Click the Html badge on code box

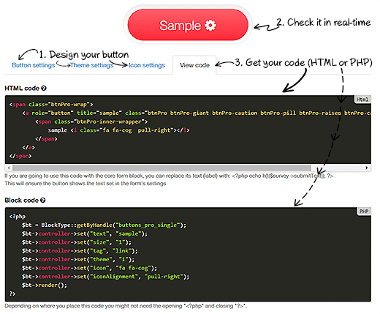coord(362,100)
